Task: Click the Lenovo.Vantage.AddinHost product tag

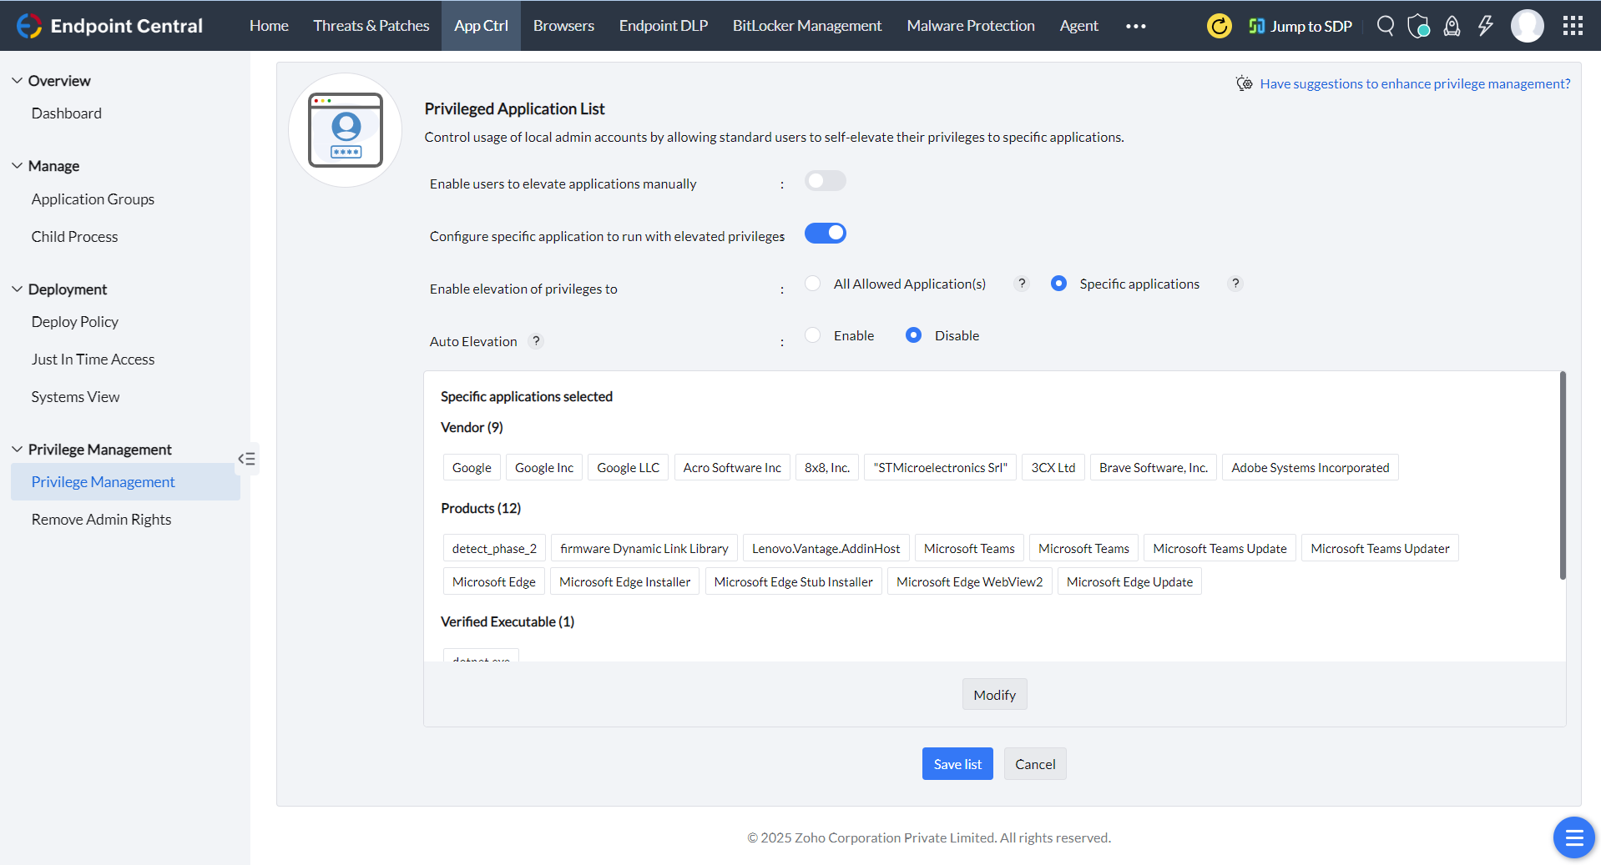Action: tap(826, 549)
